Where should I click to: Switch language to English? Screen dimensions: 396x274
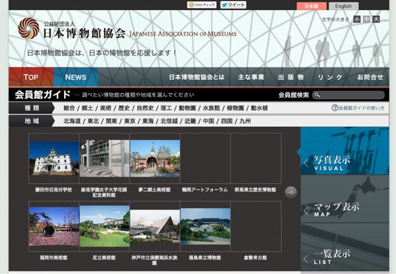click(343, 6)
